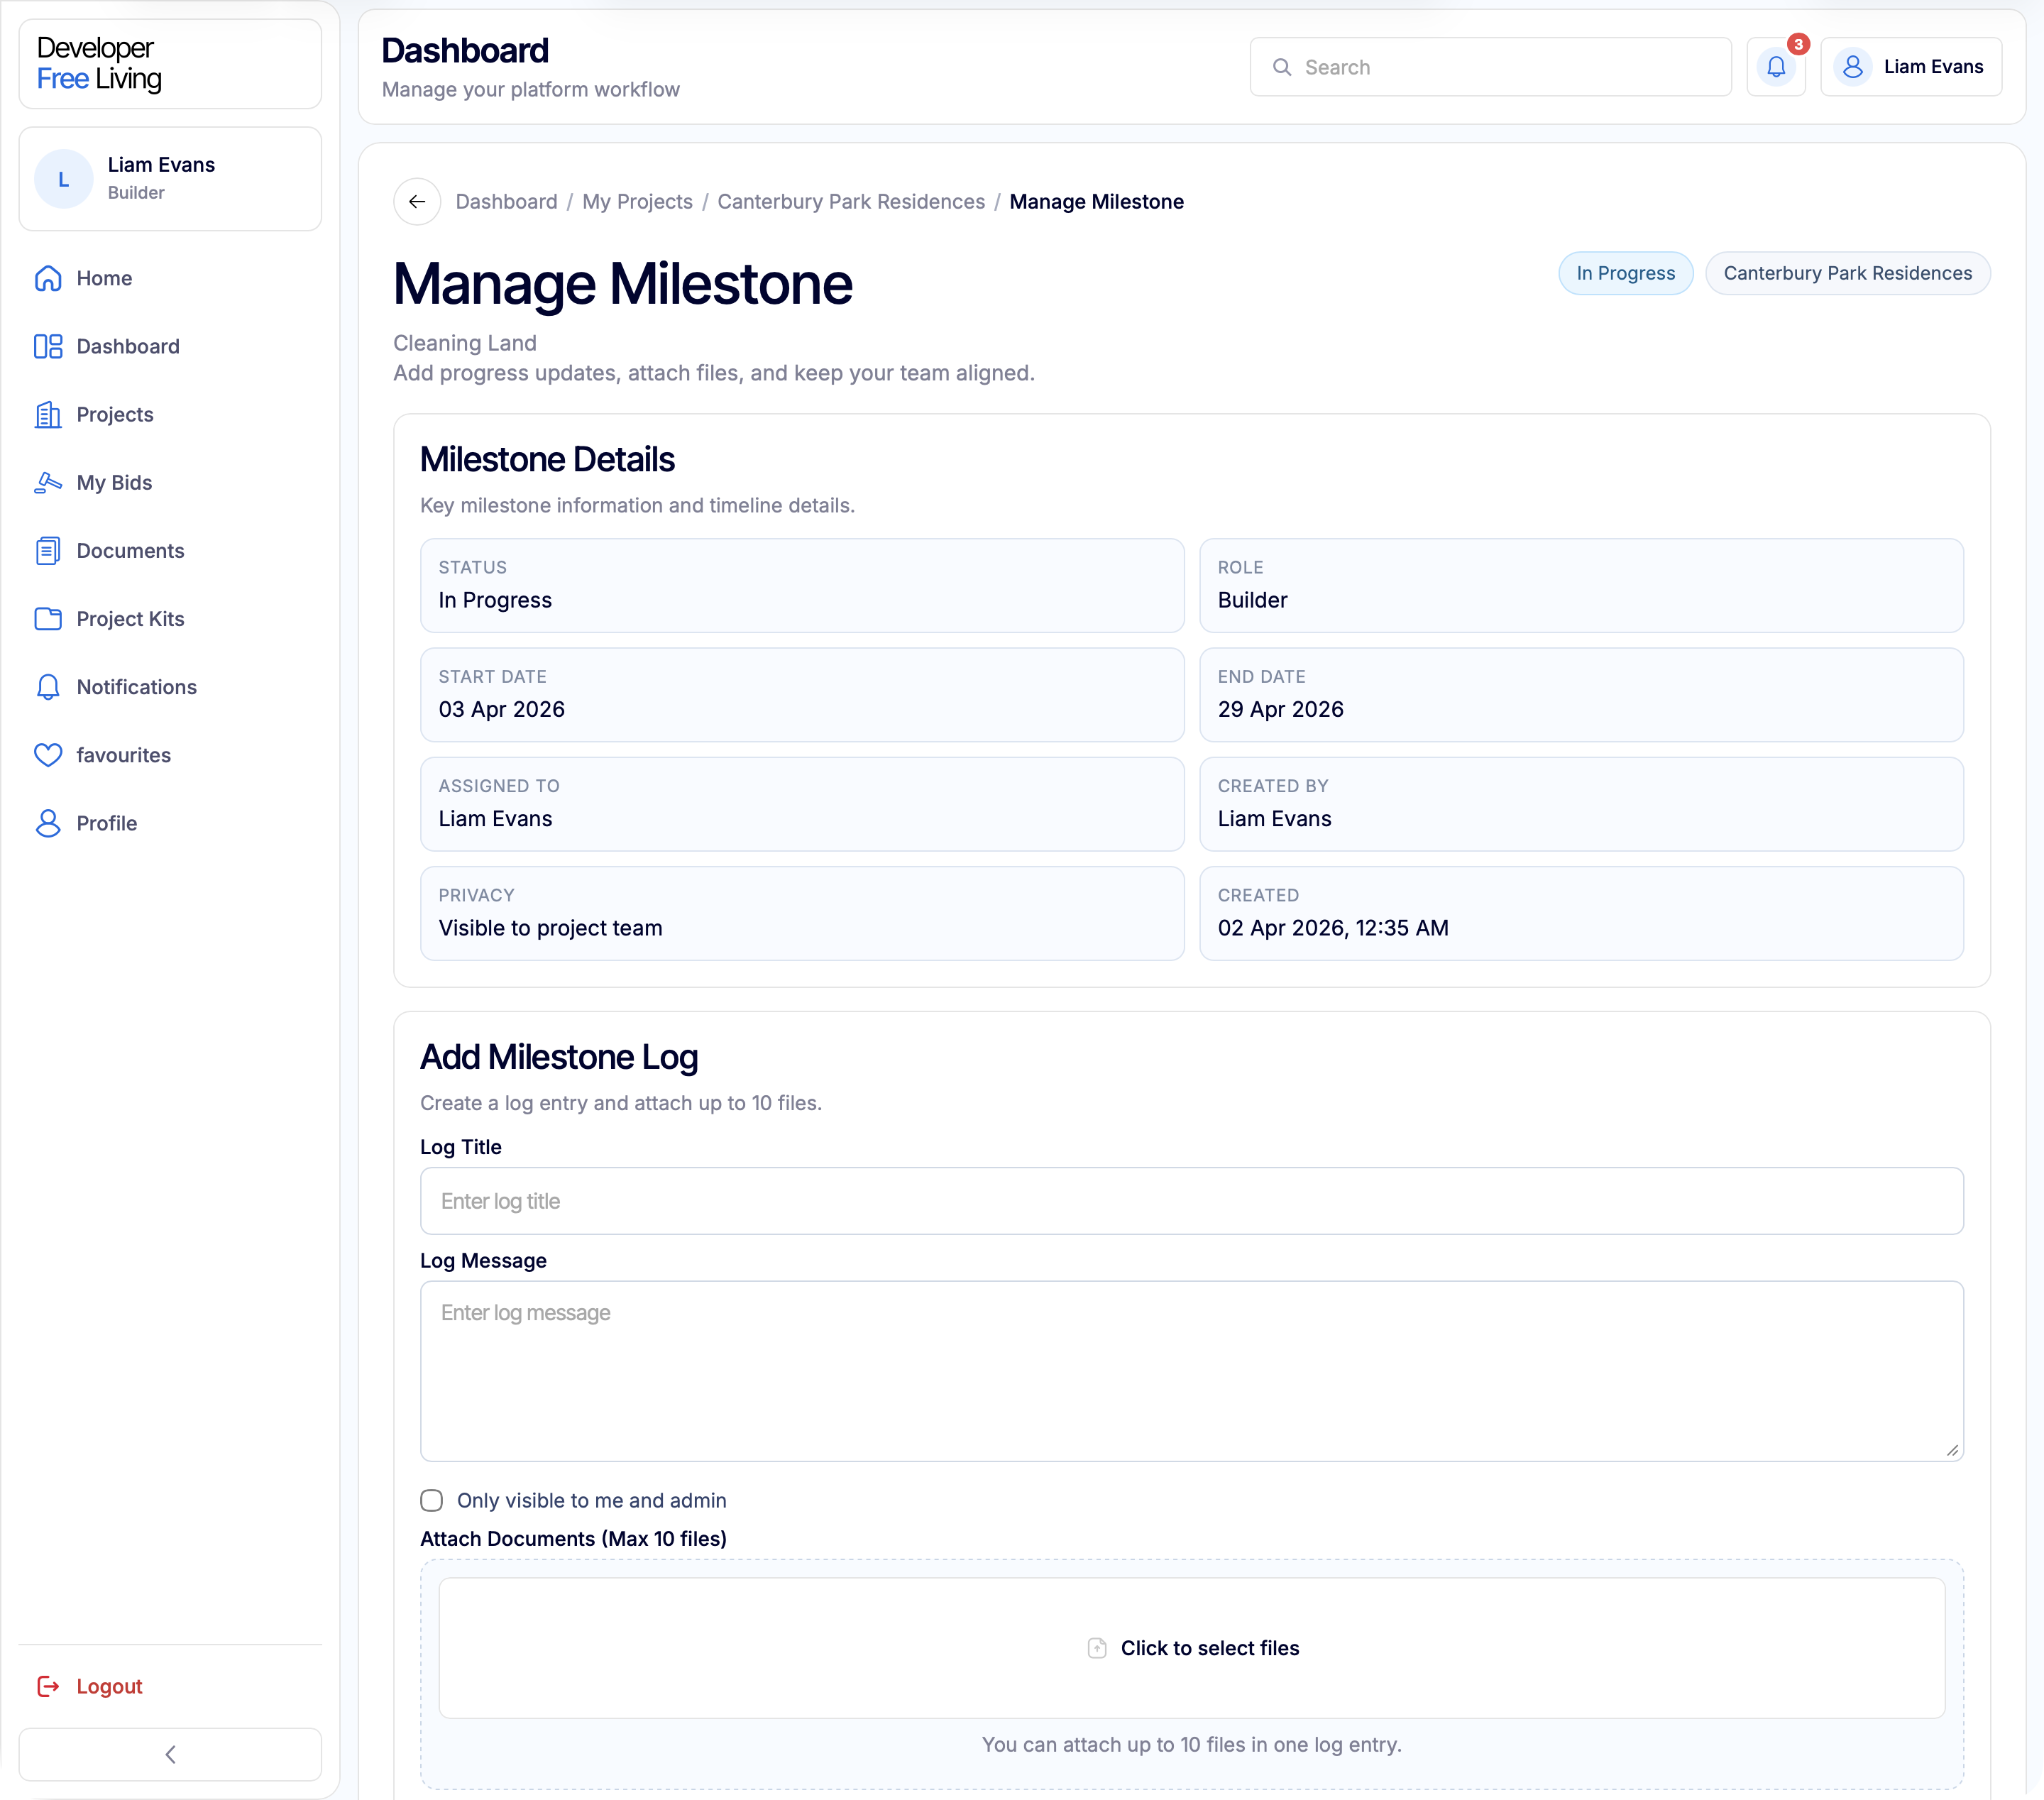Click the End Date value 29 Apr 2026

click(1280, 709)
